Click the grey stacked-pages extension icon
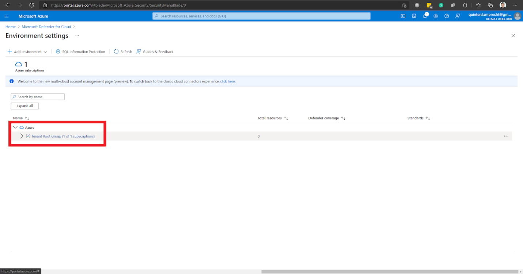Image resolution: width=523 pixels, height=274 pixels. [x=453, y=5]
